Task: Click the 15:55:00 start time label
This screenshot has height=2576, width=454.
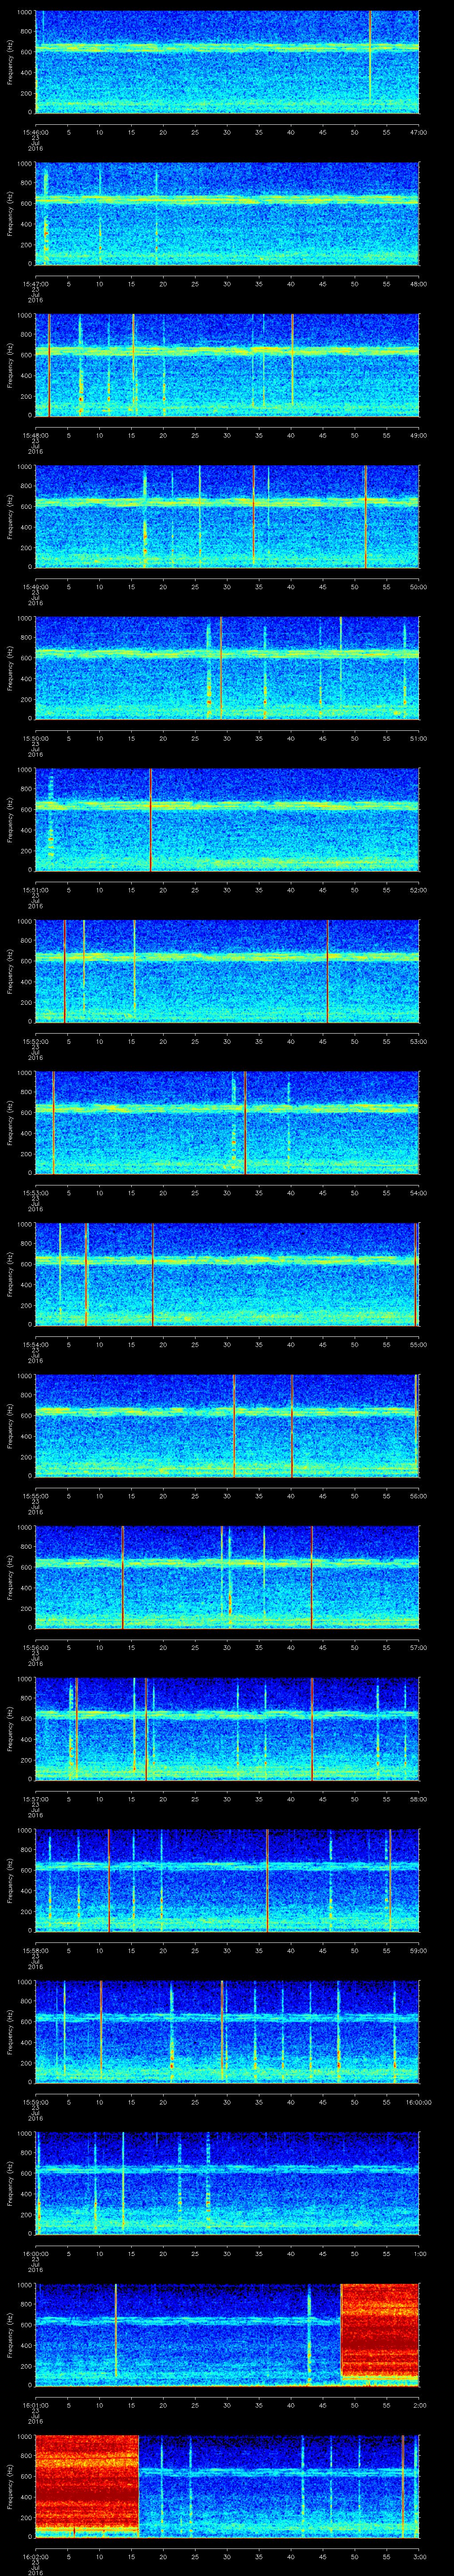Action: click(x=36, y=1496)
